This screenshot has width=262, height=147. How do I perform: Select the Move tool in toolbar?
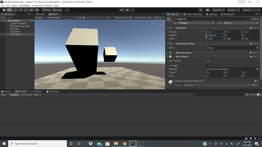[9, 10]
